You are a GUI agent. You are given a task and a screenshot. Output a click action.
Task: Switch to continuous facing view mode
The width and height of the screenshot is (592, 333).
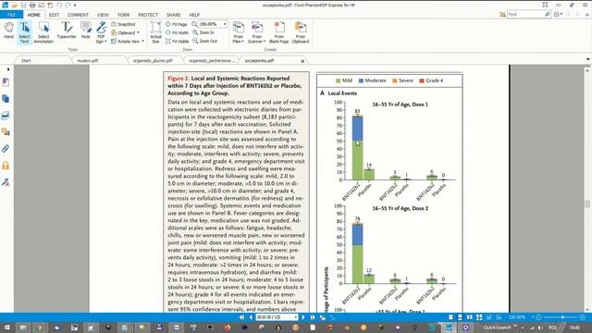pyautogui.click(x=479, y=317)
